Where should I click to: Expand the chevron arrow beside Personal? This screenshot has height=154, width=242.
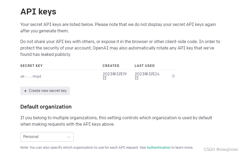(69, 137)
